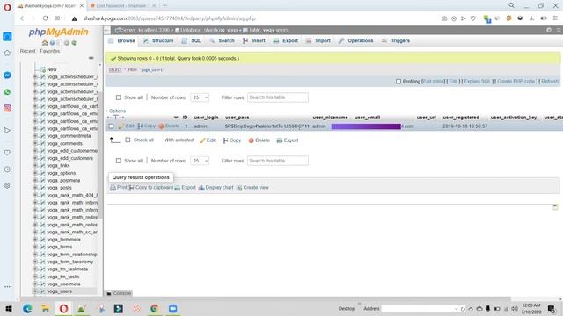Open Microsoft Edge from taskbar
The height and width of the screenshot is (316, 563).
click(x=27, y=308)
